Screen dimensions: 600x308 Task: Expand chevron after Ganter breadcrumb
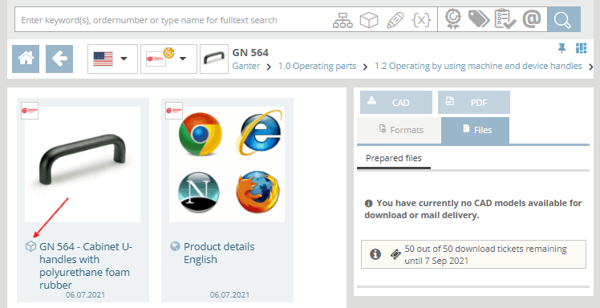(x=269, y=67)
